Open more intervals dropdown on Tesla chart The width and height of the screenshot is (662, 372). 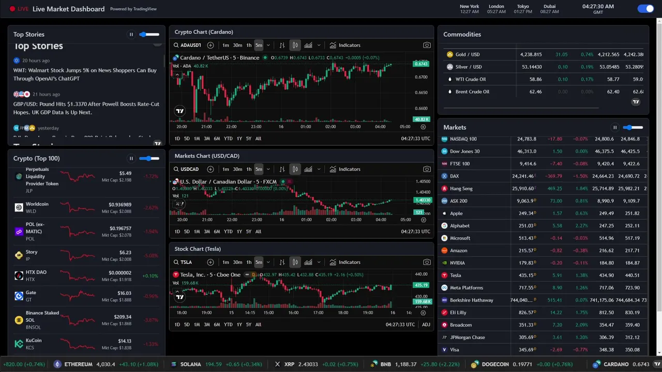click(268, 262)
